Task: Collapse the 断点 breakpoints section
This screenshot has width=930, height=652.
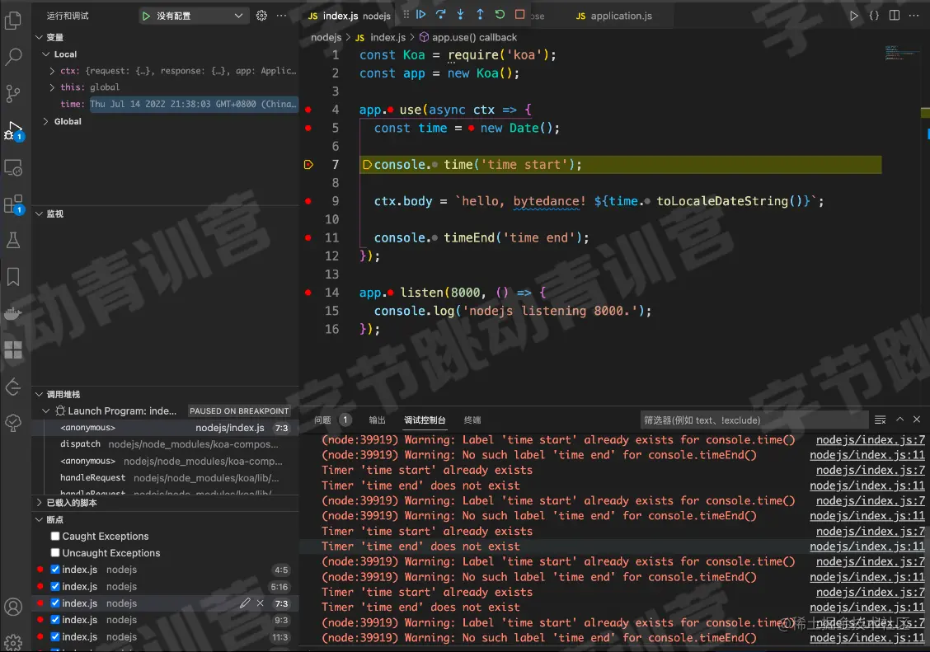Action: (39, 520)
